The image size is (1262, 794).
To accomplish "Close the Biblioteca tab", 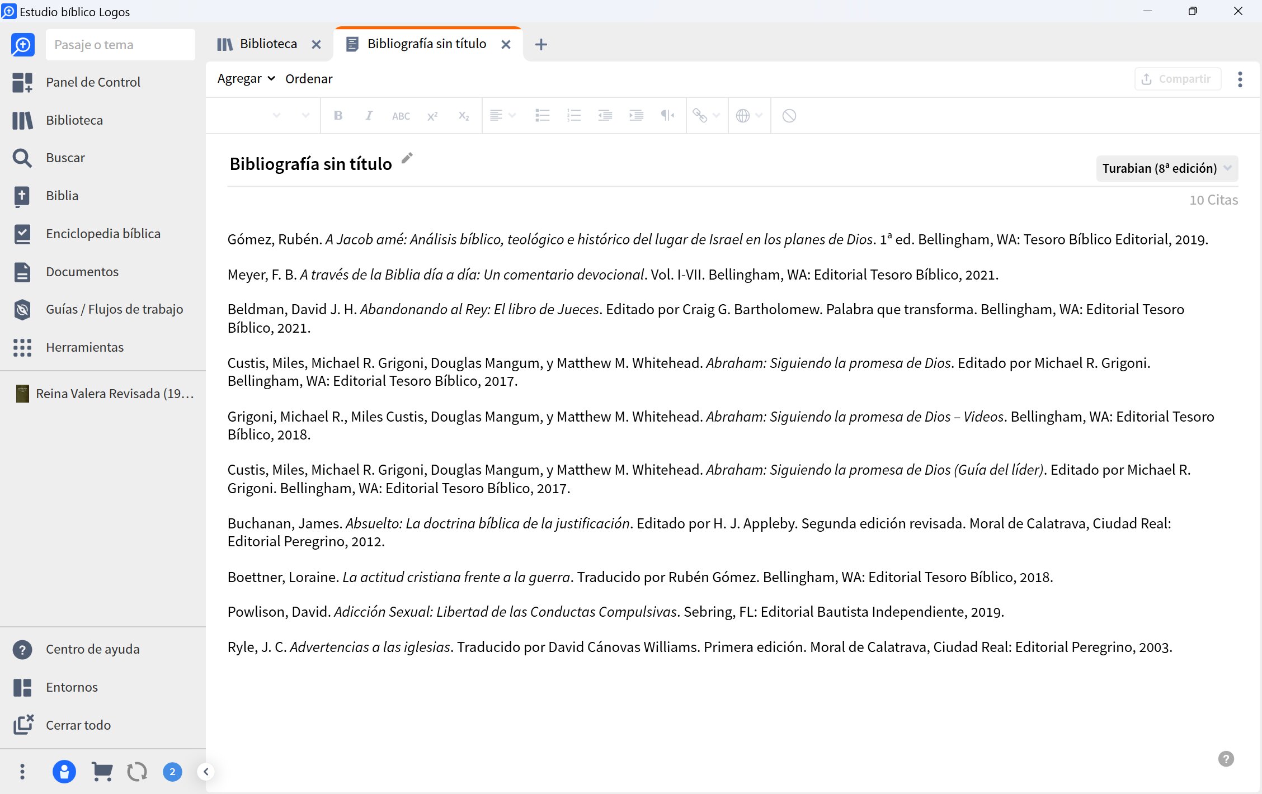I will [316, 45].
